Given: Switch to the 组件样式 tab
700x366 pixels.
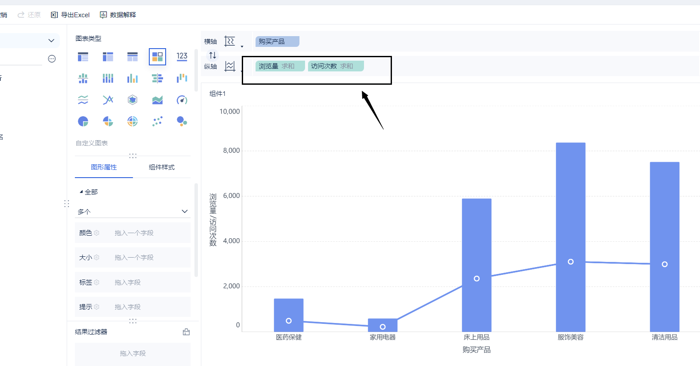Looking at the screenshot, I should click(162, 167).
